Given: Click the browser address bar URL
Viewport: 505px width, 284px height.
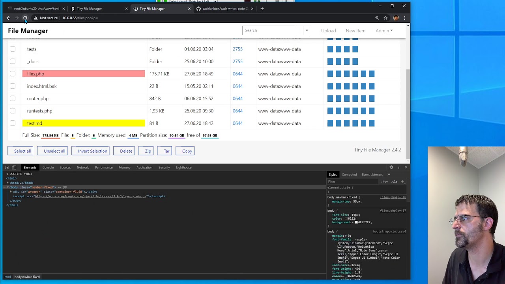Looking at the screenshot, I should pos(80,18).
